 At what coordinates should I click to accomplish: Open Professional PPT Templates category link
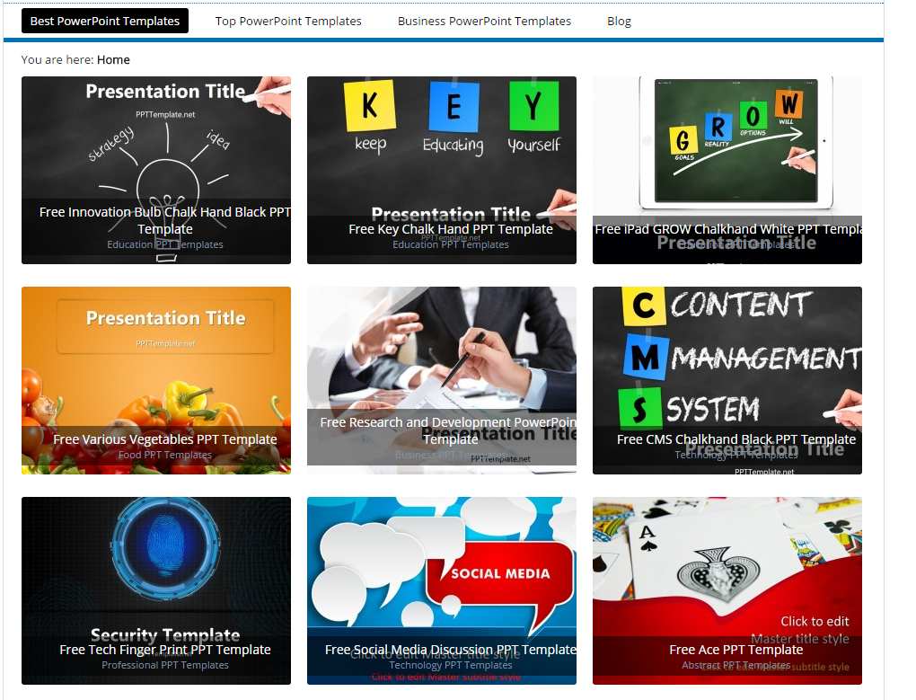164,665
